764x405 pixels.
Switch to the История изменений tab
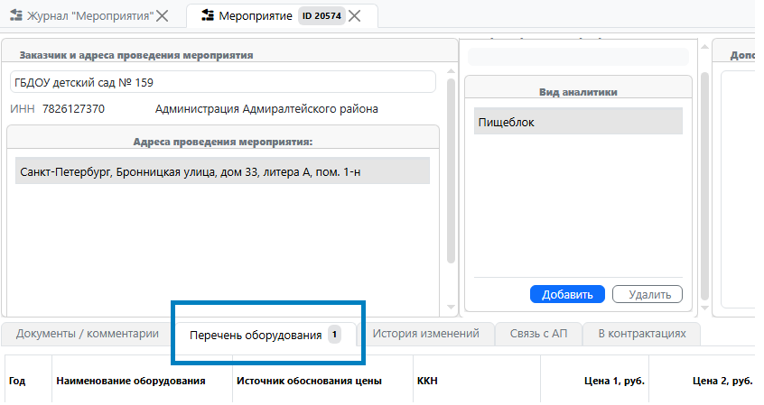click(425, 334)
